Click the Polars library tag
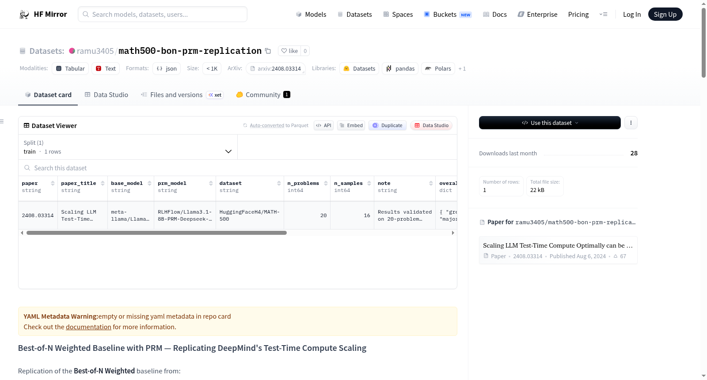The height and width of the screenshot is (380, 707). (438, 68)
